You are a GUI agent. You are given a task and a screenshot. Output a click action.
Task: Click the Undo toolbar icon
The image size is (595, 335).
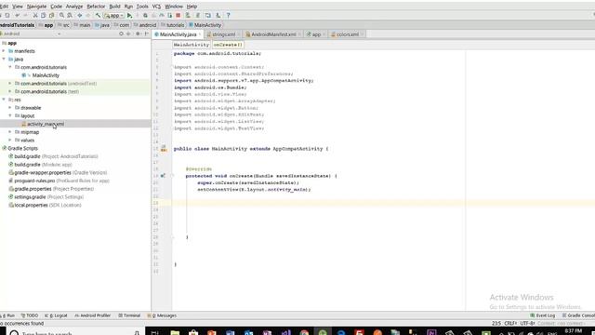tap(17, 16)
